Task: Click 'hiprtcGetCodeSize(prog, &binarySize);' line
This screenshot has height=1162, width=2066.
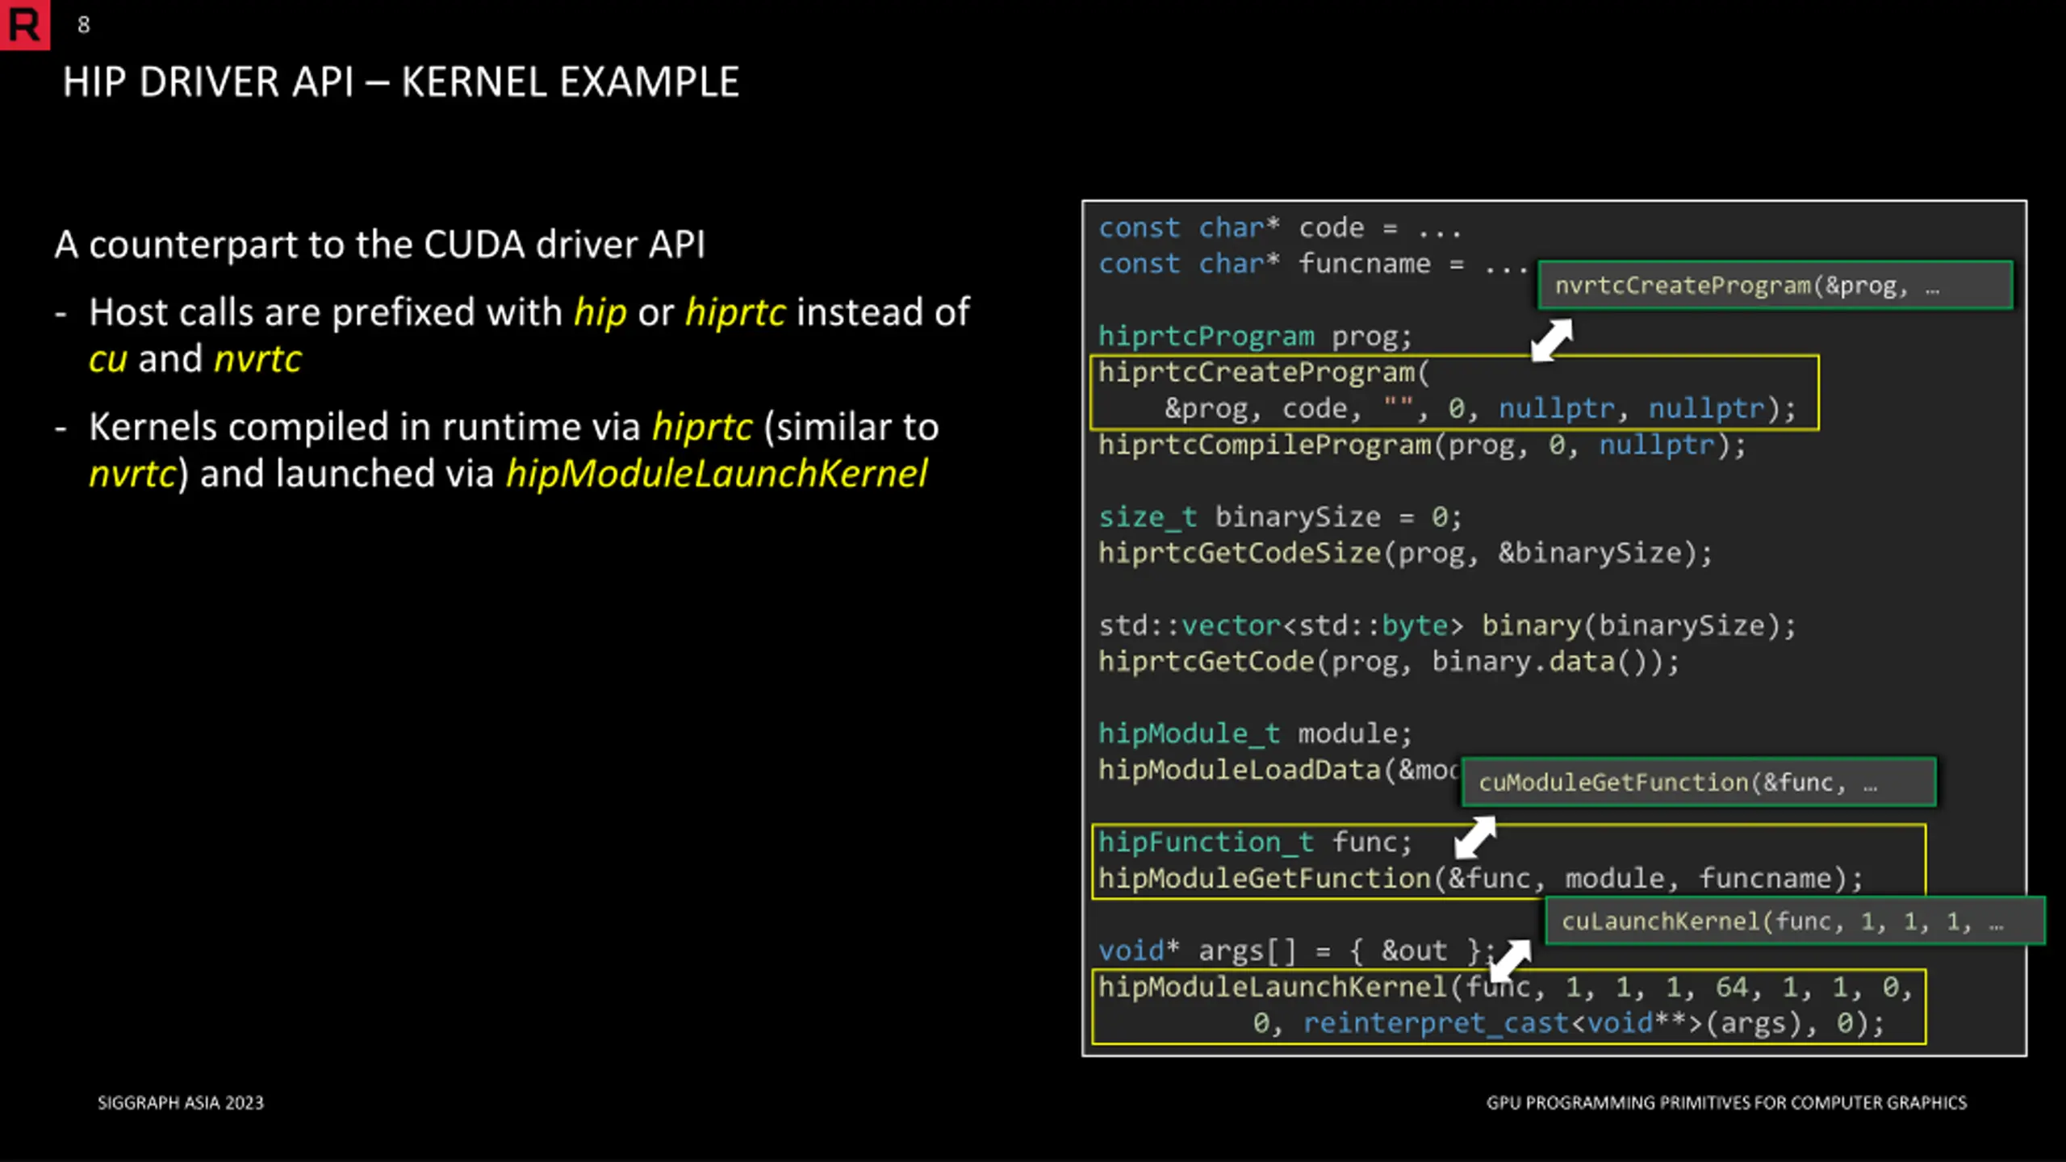Action: coord(1405,554)
